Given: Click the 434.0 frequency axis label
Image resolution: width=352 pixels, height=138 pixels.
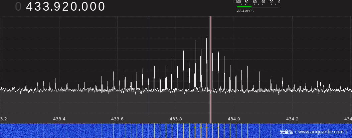Looking at the screenshot, I should click(x=234, y=119).
